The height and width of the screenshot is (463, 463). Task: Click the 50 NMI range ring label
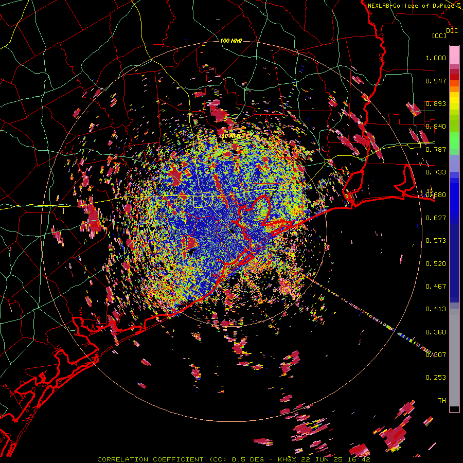pyautogui.click(x=231, y=136)
